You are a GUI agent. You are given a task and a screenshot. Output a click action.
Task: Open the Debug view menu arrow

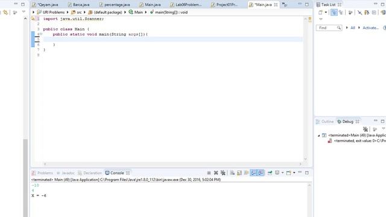[384, 128]
